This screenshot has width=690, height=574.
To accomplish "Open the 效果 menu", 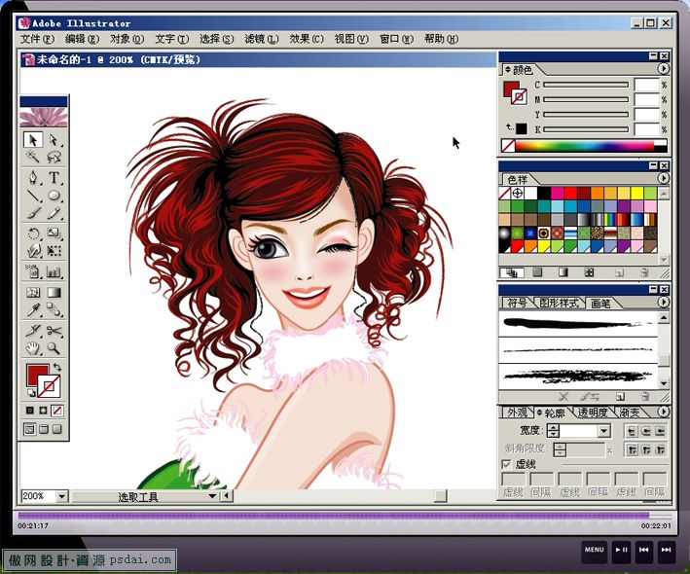I will point(307,39).
